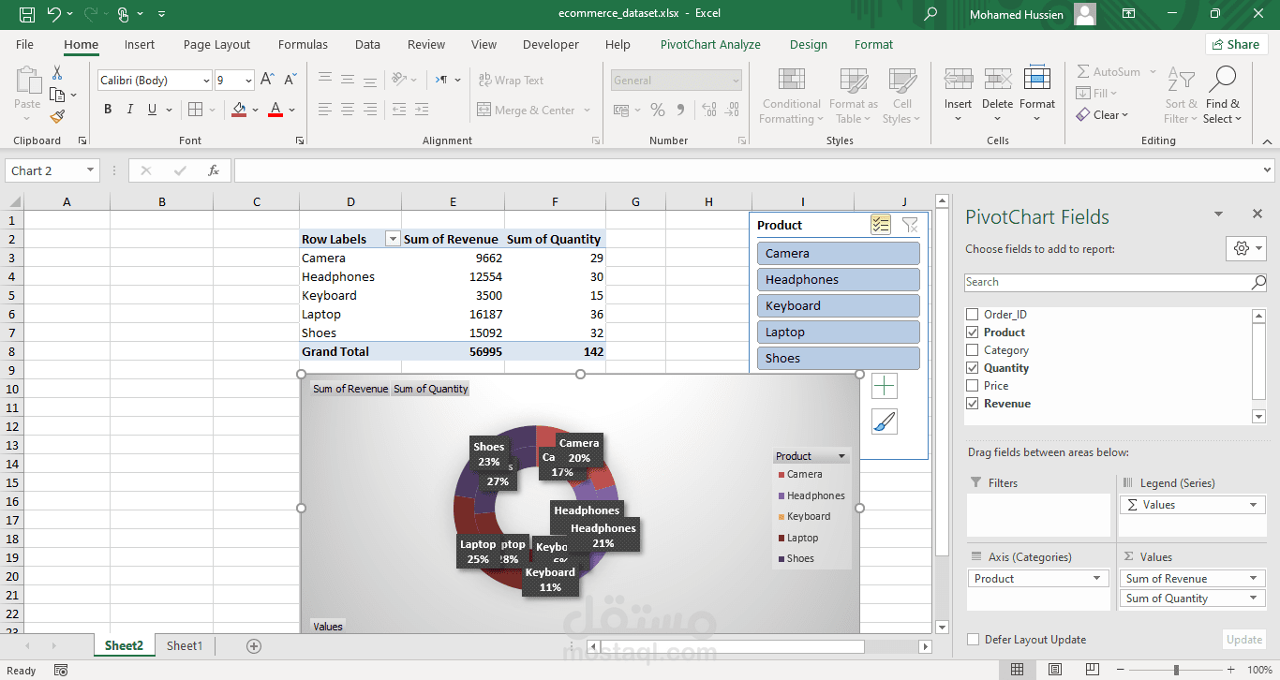This screenshot has height=680, width=1280.
Task: Open the Conditional Formatting menu
Action: 792,96
